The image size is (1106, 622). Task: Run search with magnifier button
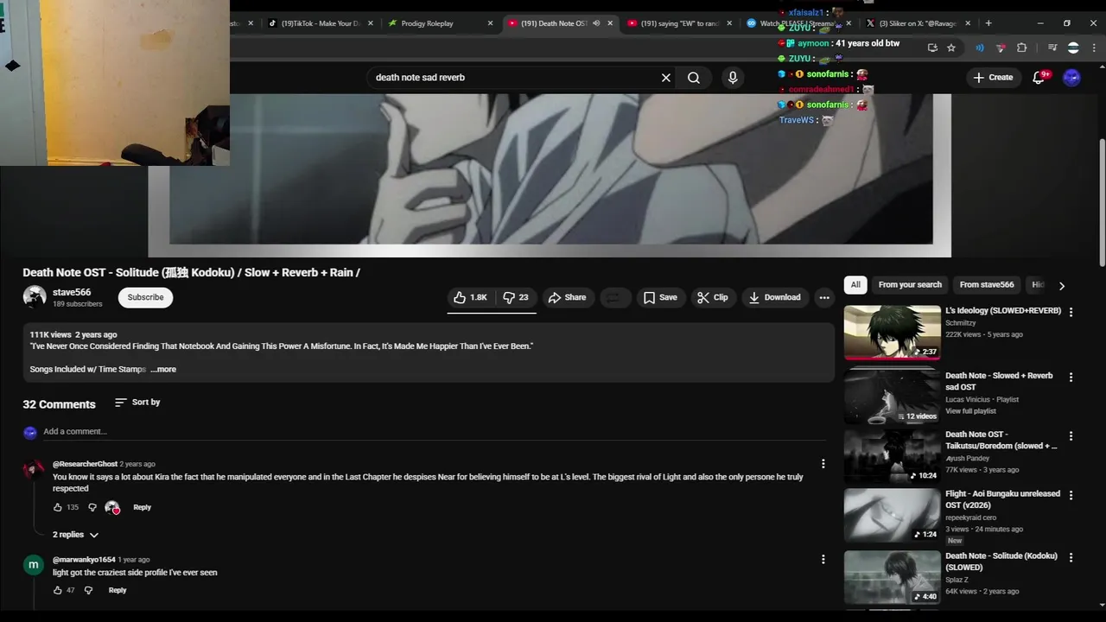click(694, 78)
